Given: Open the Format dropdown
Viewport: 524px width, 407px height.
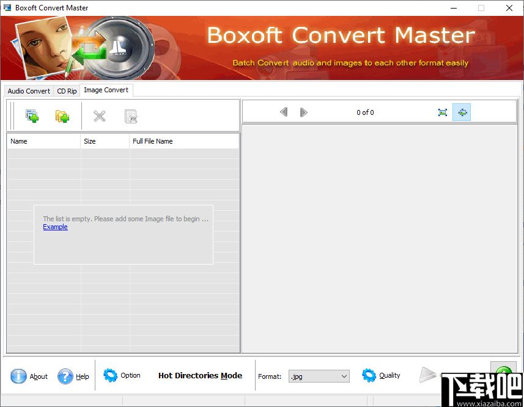Looking at the screenshot, I should pos(343,376).
